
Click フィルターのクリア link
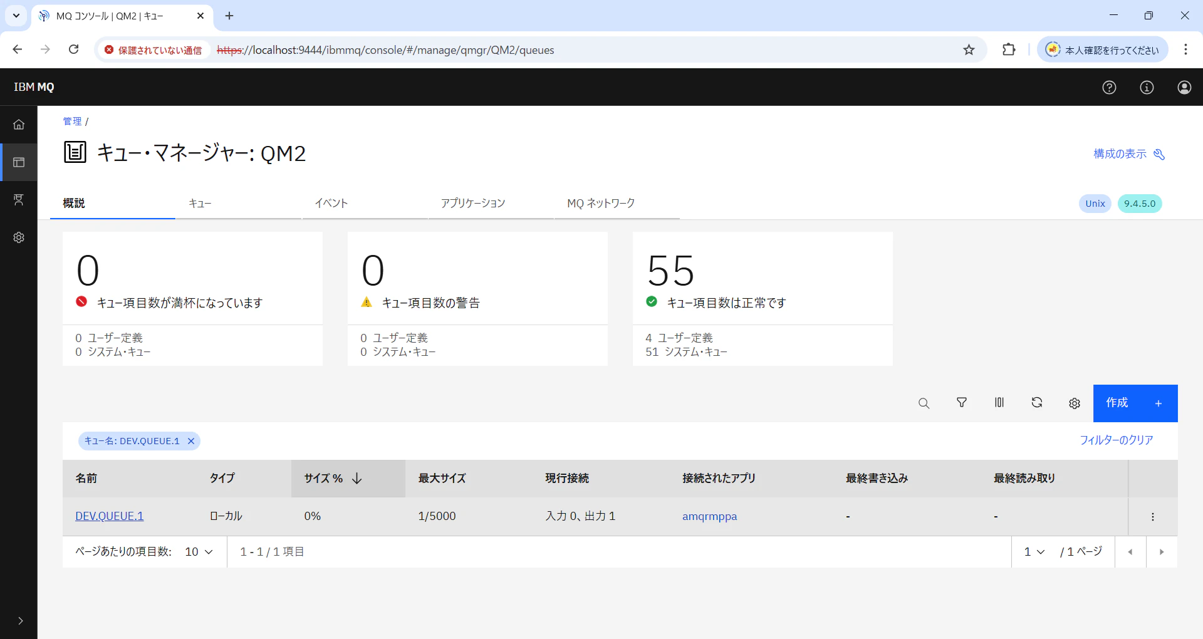(1116, 440)
